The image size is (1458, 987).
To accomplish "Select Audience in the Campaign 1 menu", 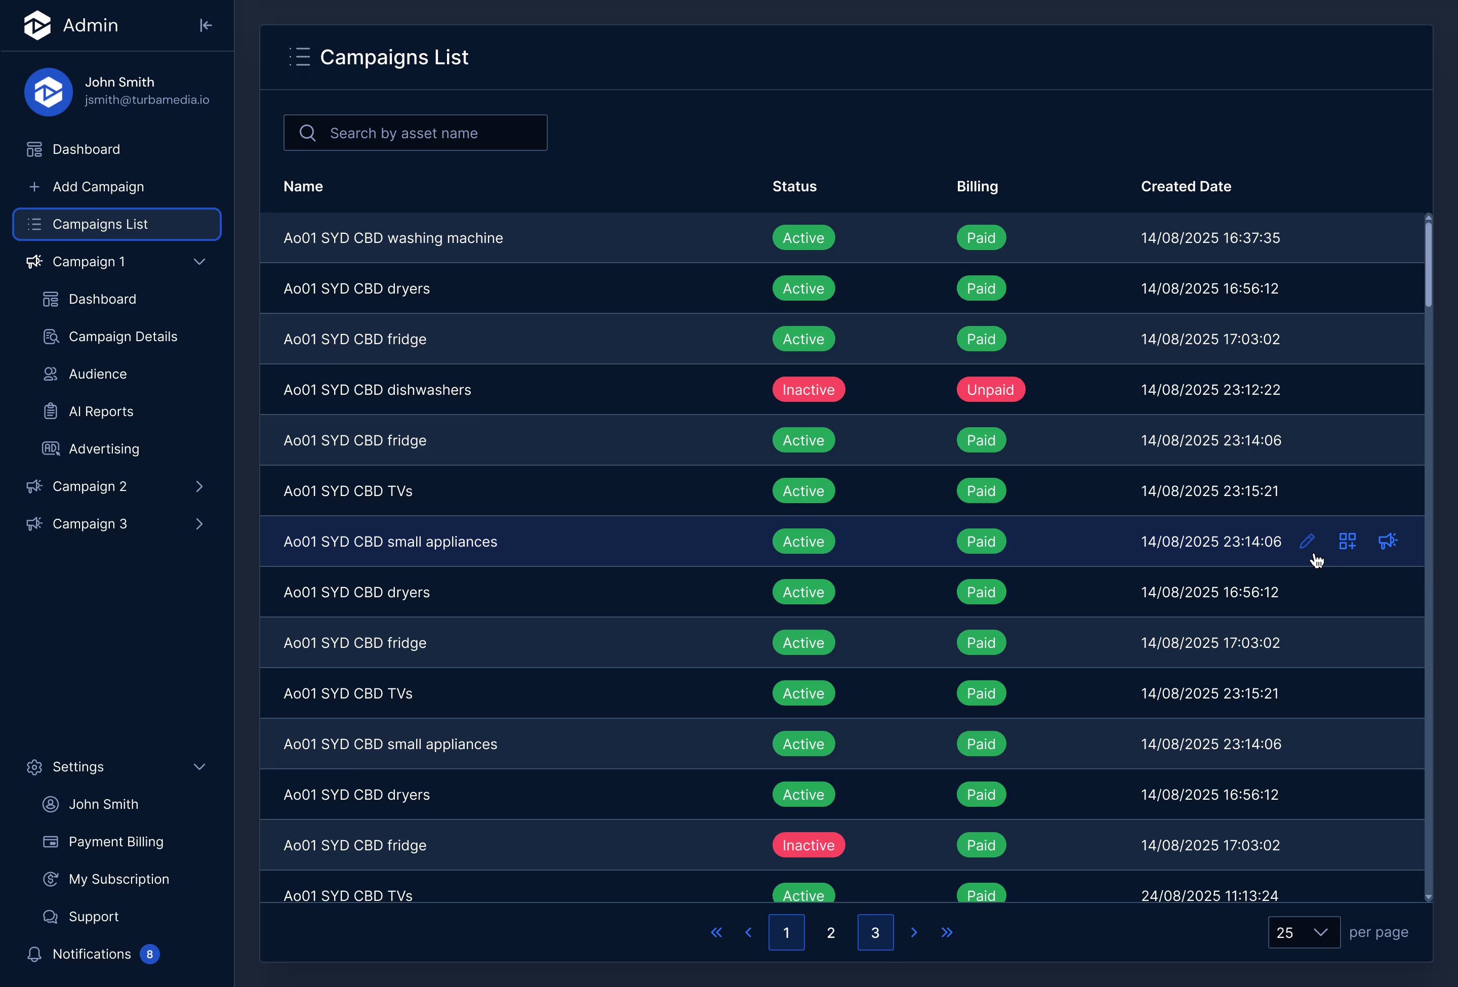I will click(x=98, y=373).
